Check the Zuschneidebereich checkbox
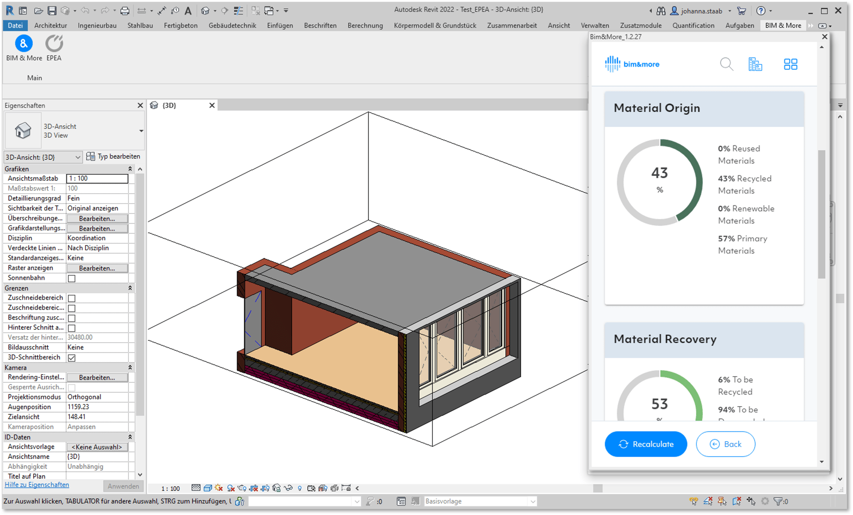The width and height of the screenshot is (853, 515). (x=72, y=298)
